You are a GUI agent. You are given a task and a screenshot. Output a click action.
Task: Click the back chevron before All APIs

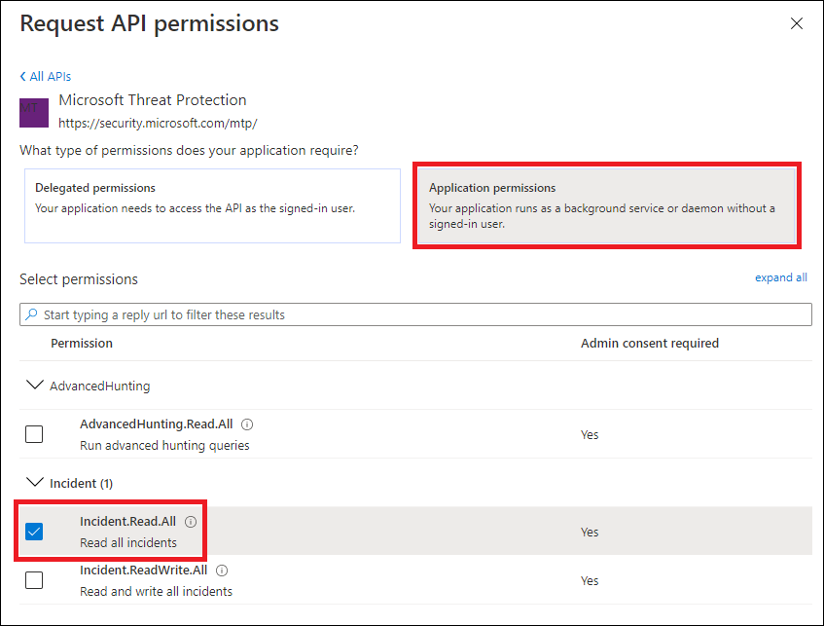click(x=23, y=77)
